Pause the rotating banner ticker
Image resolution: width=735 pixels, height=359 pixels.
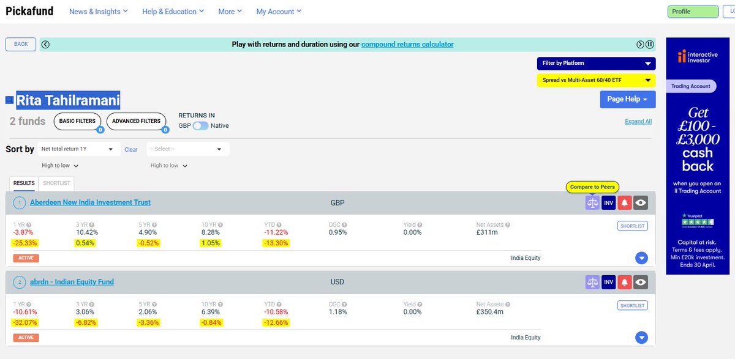[x=650, y=44]
